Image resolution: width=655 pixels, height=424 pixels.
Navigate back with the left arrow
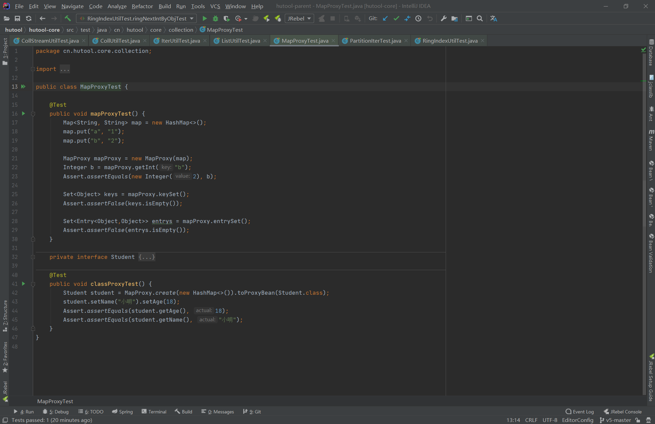coord(42,18)
